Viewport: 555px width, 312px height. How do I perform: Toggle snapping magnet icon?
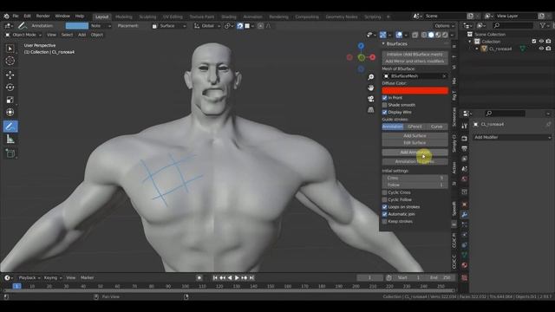click(239, 26)
